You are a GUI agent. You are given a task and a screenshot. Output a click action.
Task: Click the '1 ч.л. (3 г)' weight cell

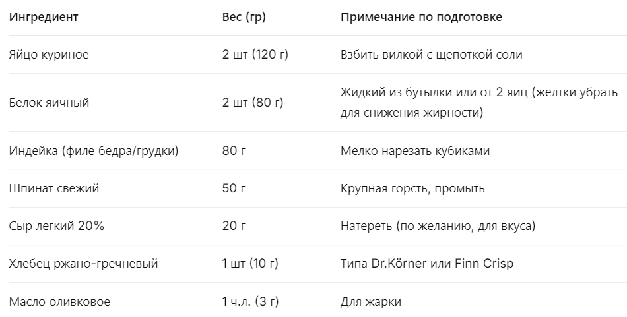250,301
